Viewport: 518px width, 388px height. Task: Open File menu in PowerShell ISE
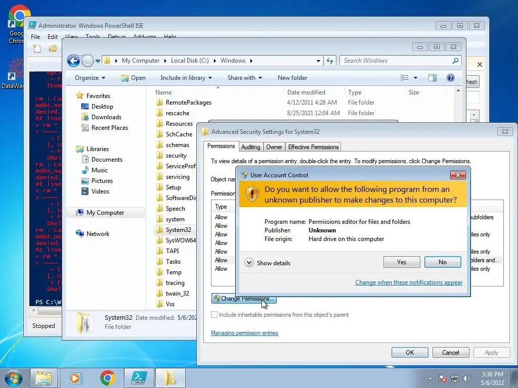[x=35, y=37]
